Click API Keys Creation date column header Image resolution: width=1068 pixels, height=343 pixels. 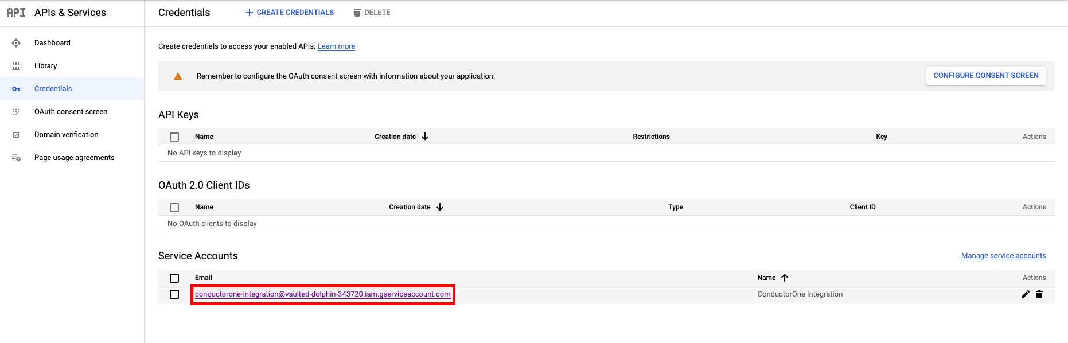[395, 137]
